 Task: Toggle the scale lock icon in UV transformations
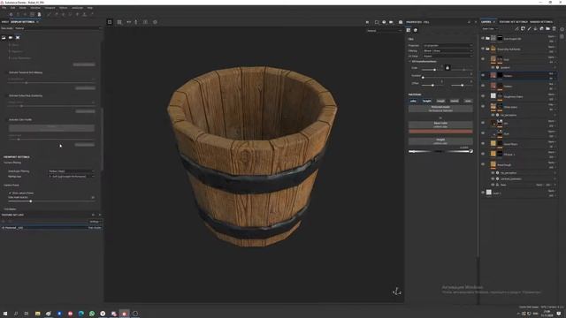pyautogui.click(x=447, y=67)
